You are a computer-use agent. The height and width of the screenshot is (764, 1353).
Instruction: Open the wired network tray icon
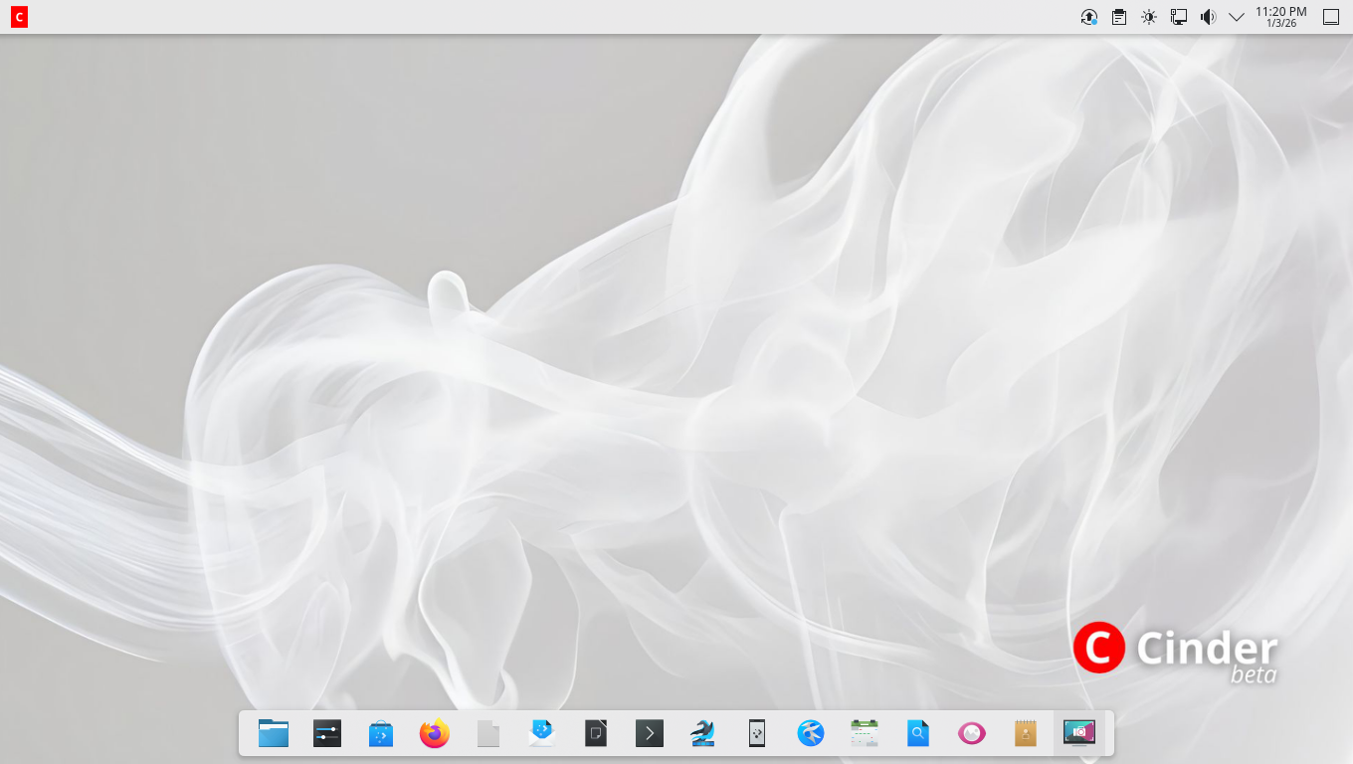1179,17
